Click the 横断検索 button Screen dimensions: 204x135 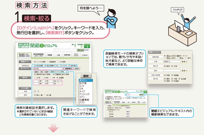(x=81, y=50)
